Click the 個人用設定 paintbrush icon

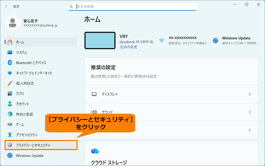[x=10, y=83]
